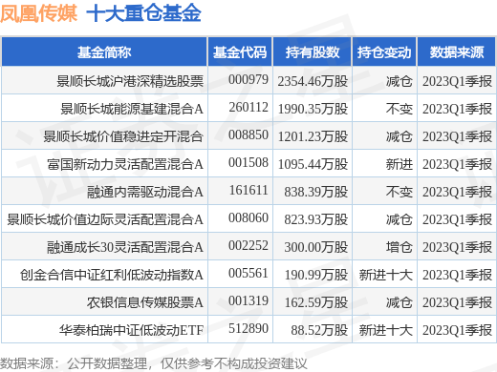Select the 1990.35万股 holdings cell

[x=313, y=109]
